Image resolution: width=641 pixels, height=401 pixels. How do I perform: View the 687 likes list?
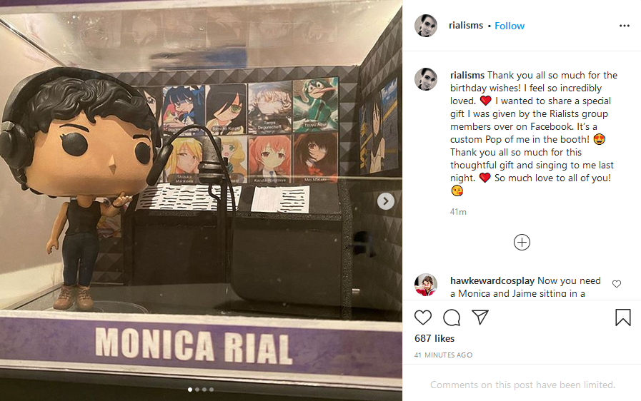tap(434, 338)
